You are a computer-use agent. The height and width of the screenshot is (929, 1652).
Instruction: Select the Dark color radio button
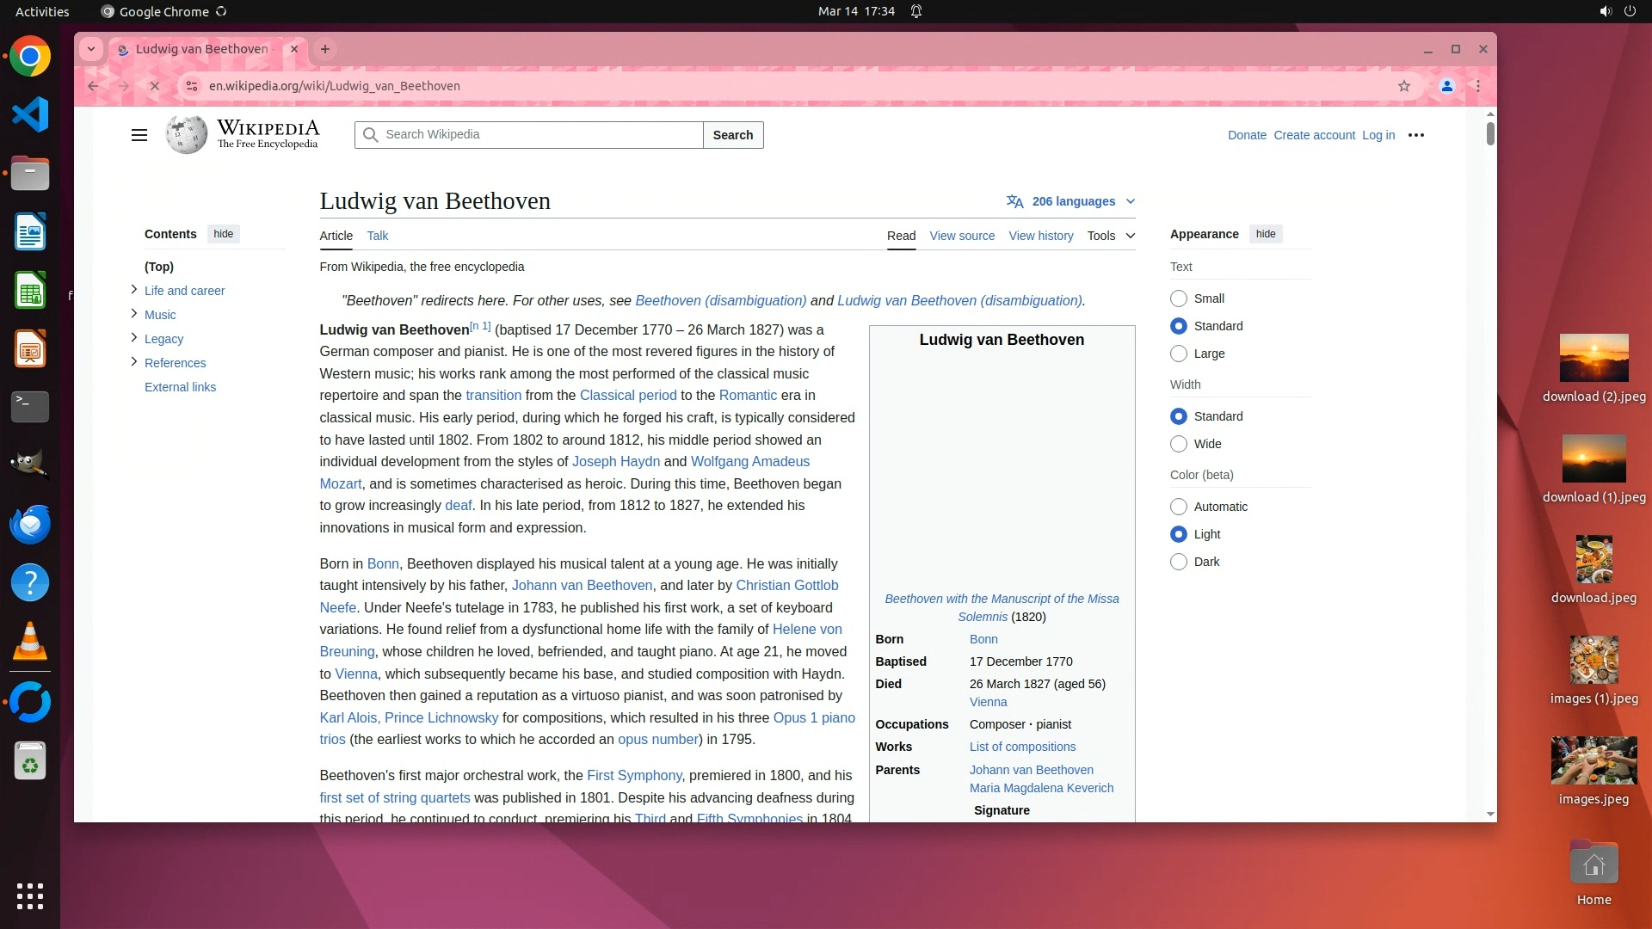(x=1179, y=562)
